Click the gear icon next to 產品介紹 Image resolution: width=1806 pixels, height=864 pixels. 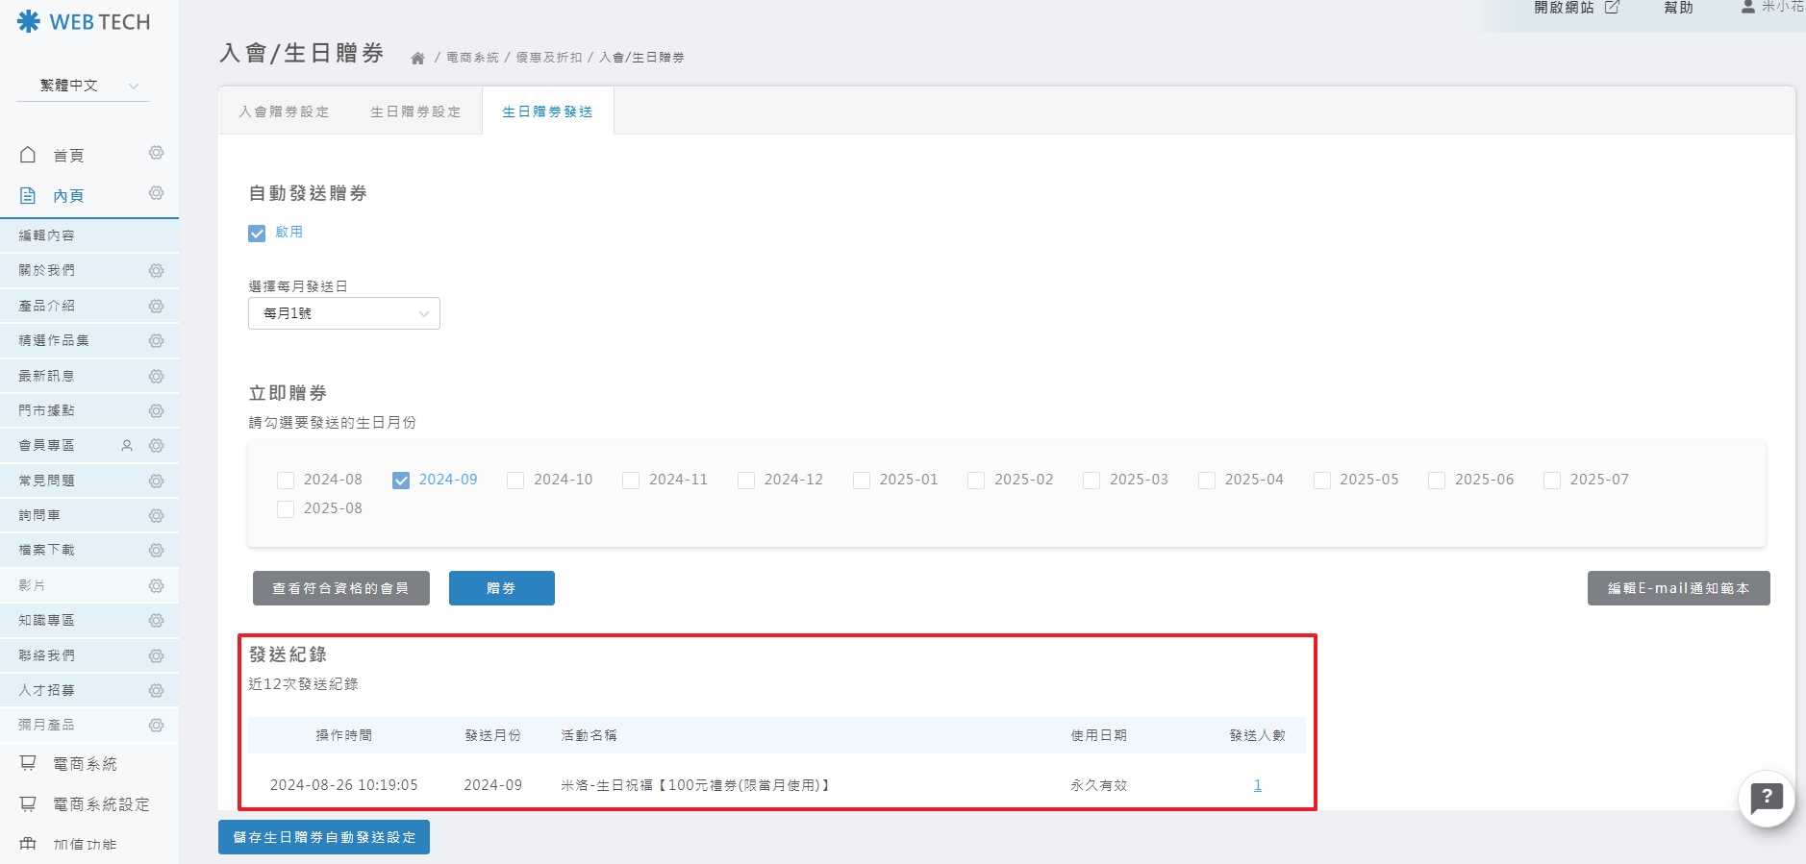click(x=156, y=307)
